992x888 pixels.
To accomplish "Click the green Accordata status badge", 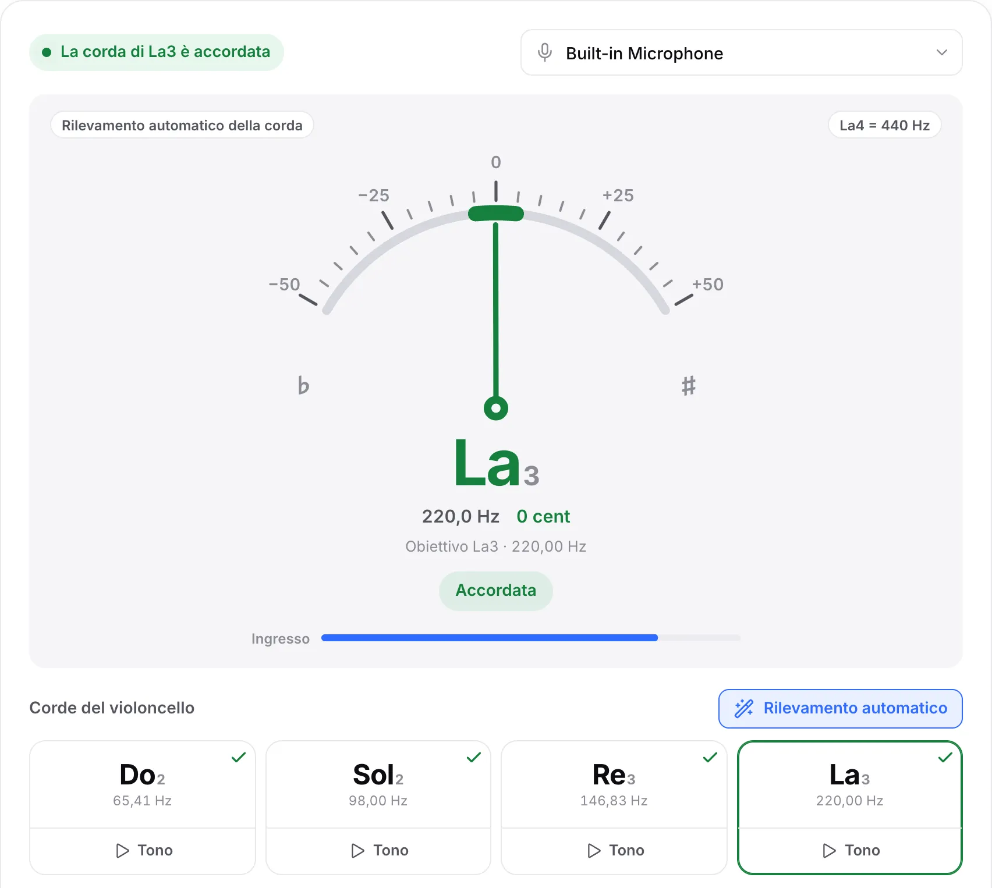I will coord(495,591).
